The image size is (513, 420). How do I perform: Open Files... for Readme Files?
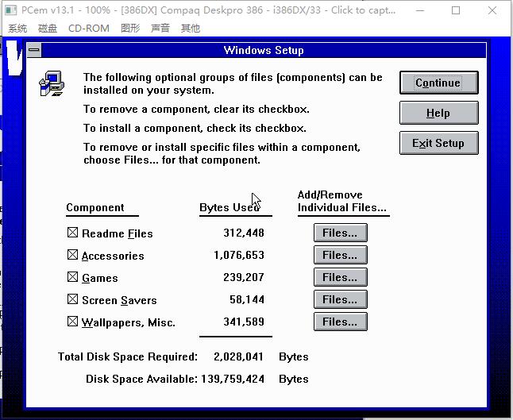click(340, 233)
